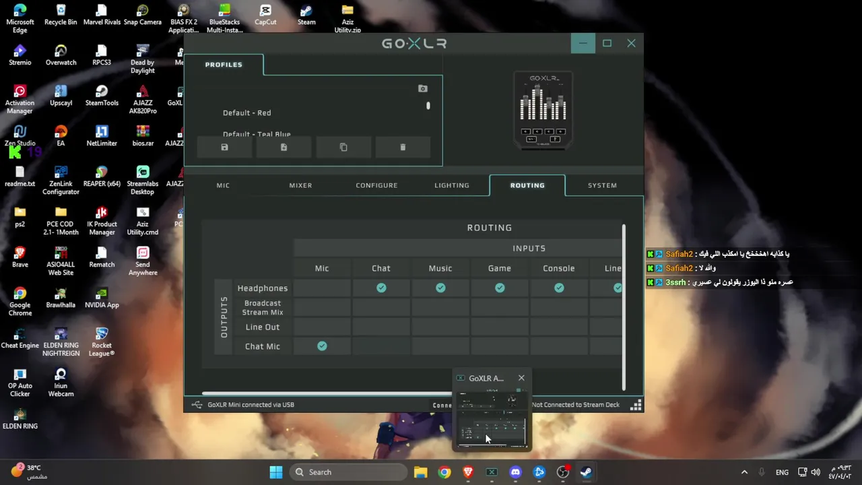The width and height of the screenshot is (862, 485).
Task: Open the Cheat Engine desktop shortcut
Action: [20, 339]
